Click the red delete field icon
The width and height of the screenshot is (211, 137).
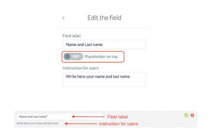[192, 115]
